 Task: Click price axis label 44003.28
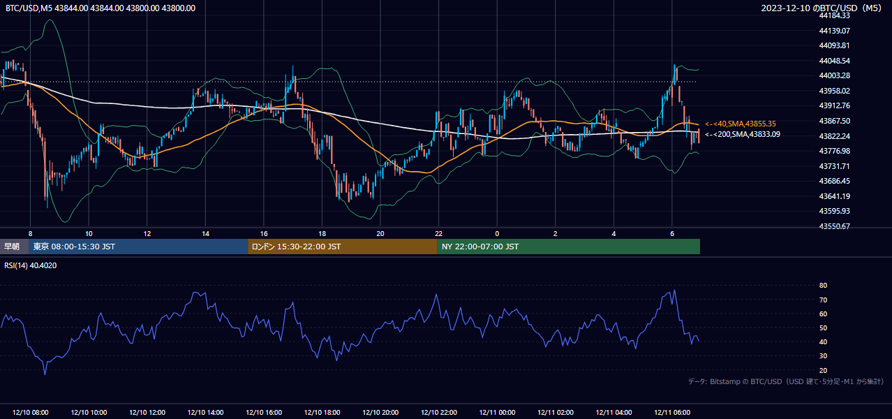(x=834, y=75)
